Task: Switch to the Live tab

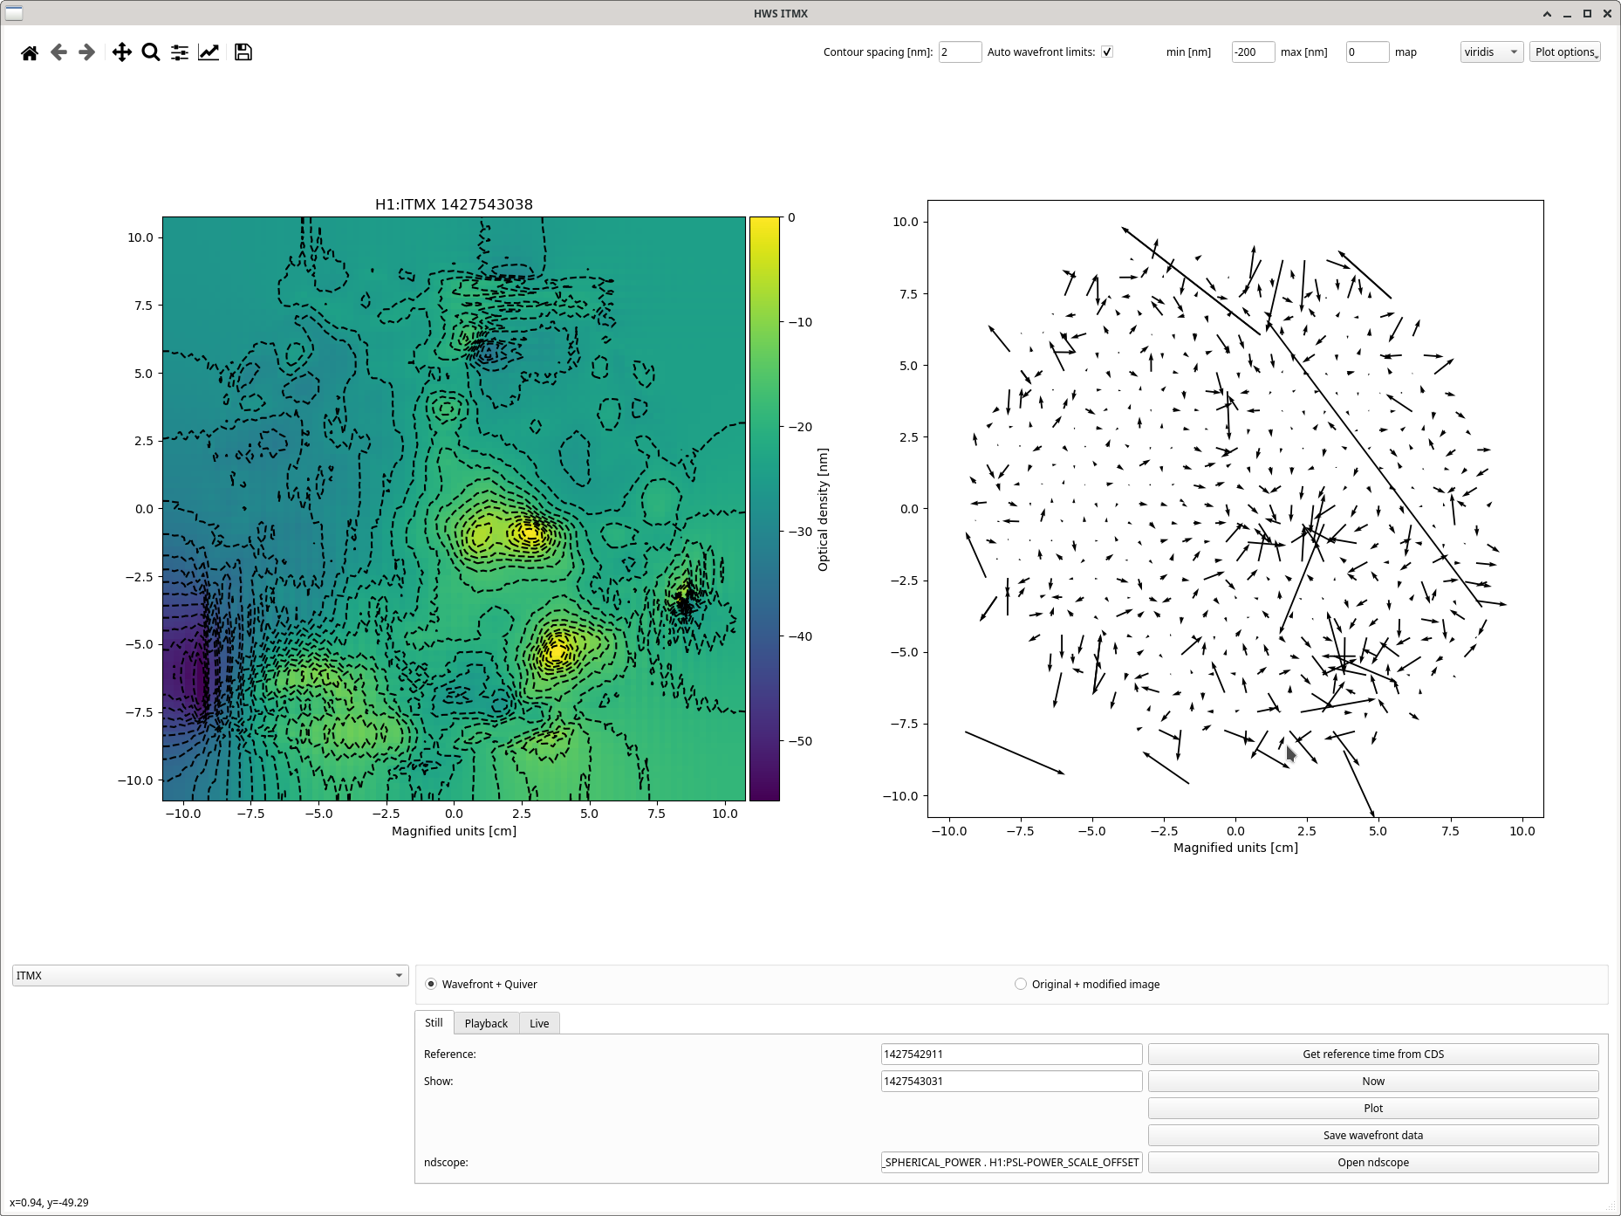Action: [539, 1023]
